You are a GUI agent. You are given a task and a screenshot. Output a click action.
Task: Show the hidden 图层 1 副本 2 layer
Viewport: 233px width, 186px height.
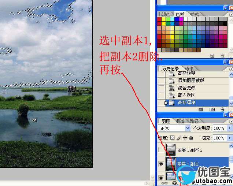(161, 150)
